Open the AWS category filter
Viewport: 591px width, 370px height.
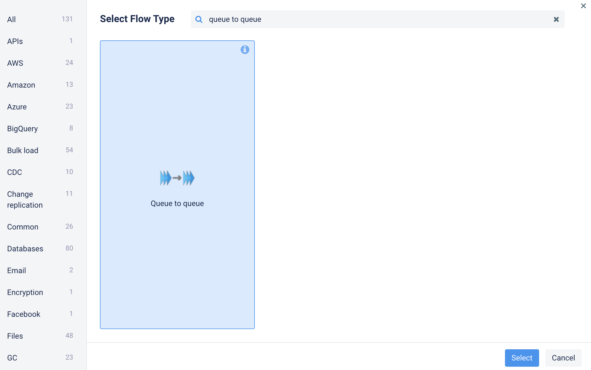15,63
